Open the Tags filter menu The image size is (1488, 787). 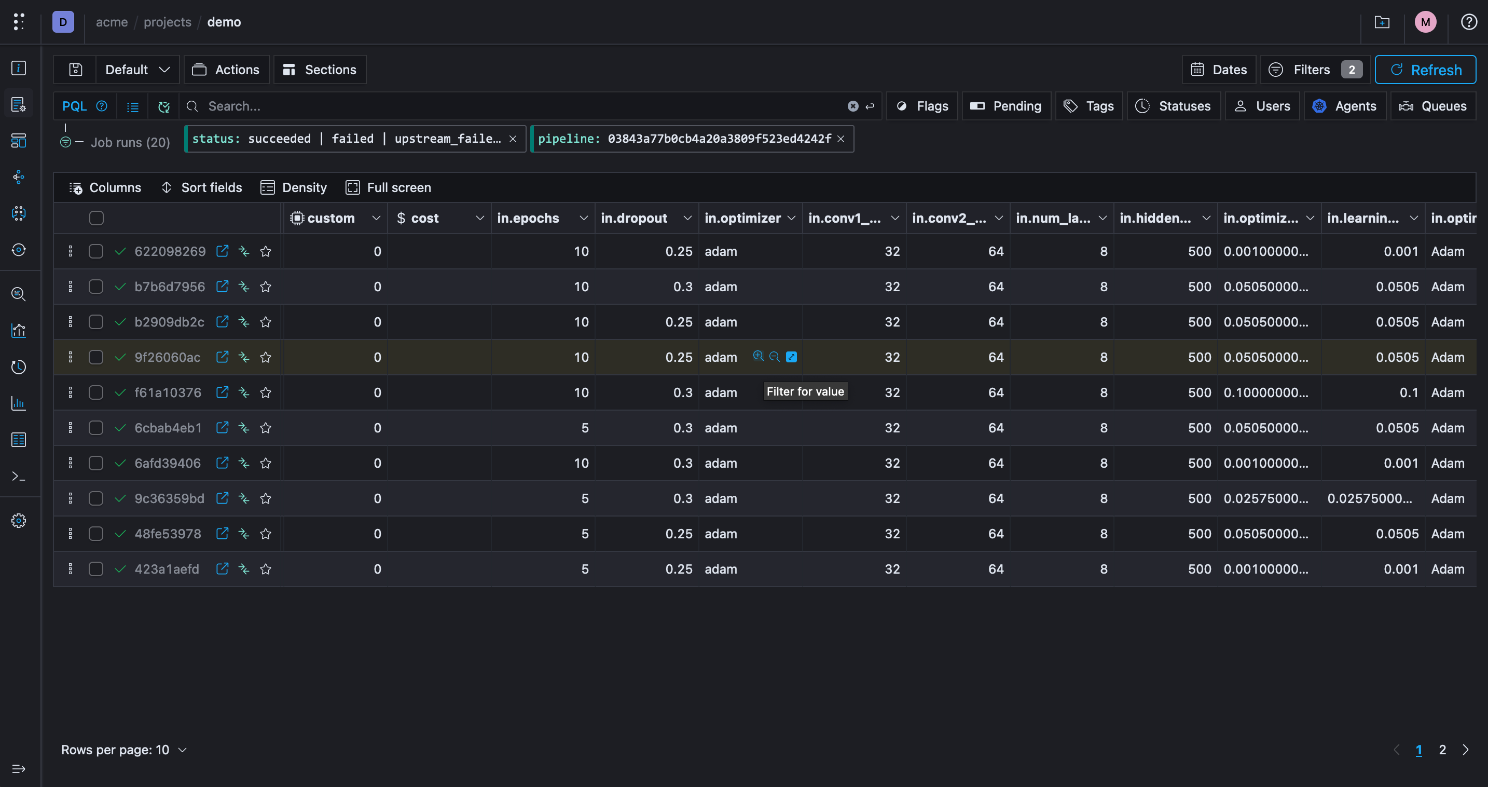1089,106
